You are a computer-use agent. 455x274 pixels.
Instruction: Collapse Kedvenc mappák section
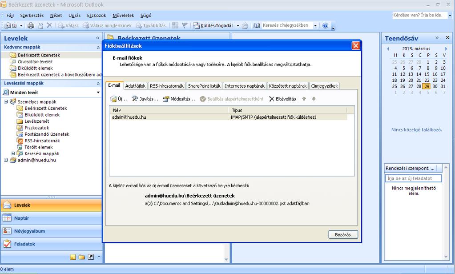98,47
